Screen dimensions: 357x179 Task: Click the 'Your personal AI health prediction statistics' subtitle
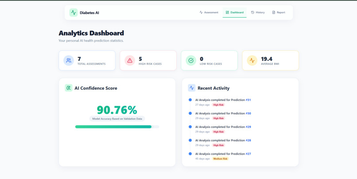click(x=91, y=41)
